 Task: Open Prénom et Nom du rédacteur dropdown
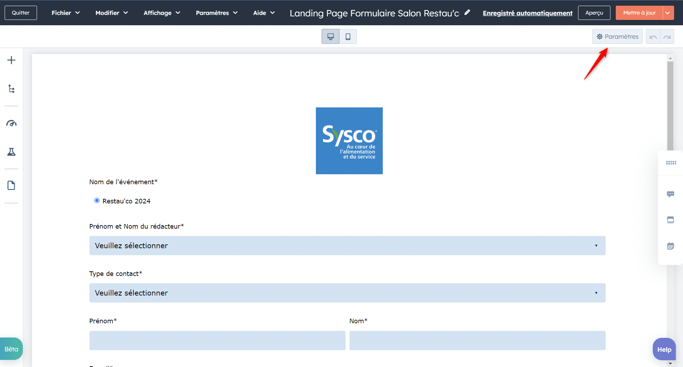click(347, 246)
